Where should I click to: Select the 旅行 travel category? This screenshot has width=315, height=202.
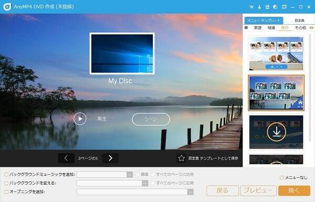click(x=285, y=28)
